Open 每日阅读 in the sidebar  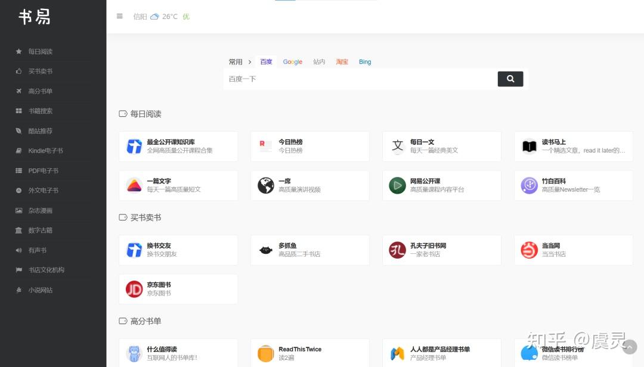click(41, 51)
